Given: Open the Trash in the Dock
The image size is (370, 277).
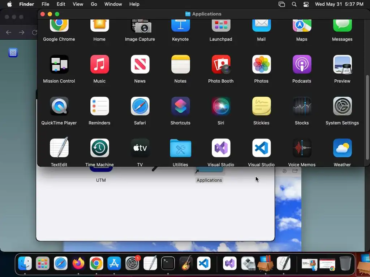Looking at the screenshot, I should pyautogui.click(x=345, y=263).
